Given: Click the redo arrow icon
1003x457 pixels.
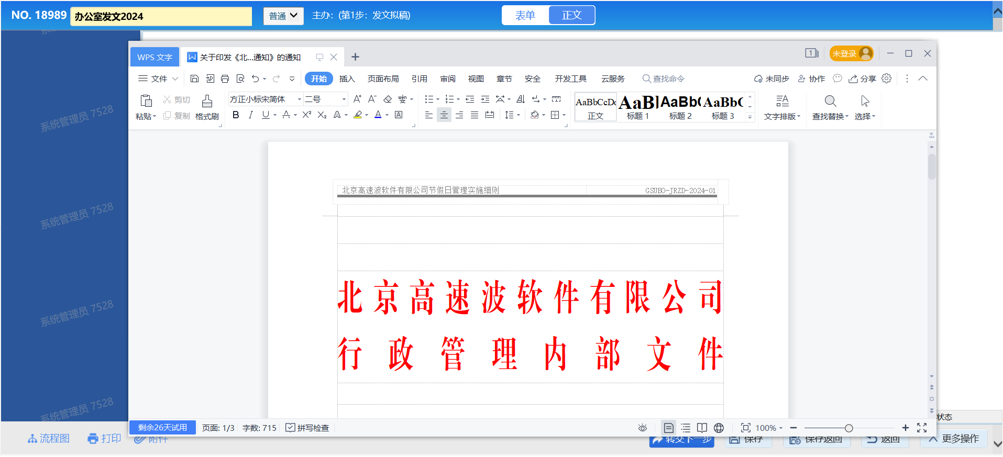Looking at the screenshot, I should (276, 79).
